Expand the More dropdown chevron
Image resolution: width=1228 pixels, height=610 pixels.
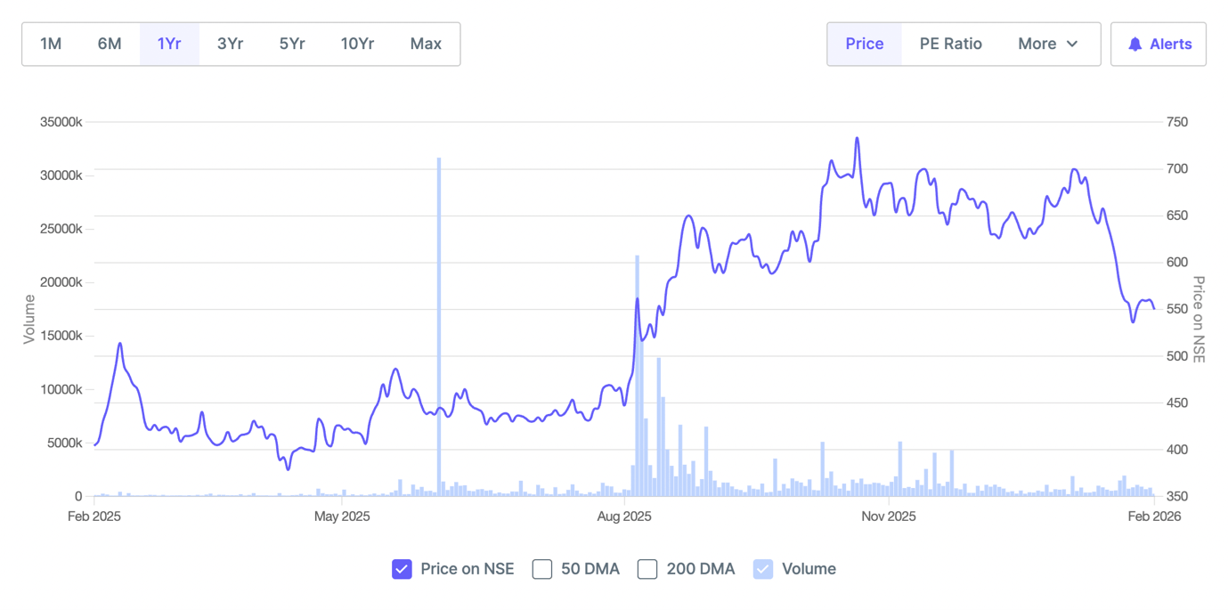[1072, 45]
